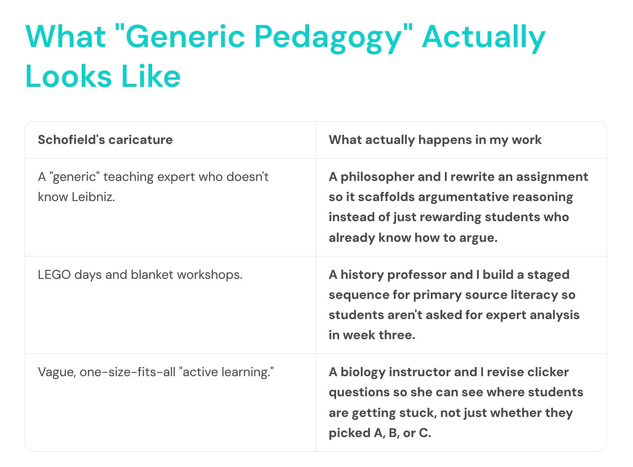Screen dimensions: 633x467
Task: Click the biology instructor clicker questions cell
Action: (461, 402)
